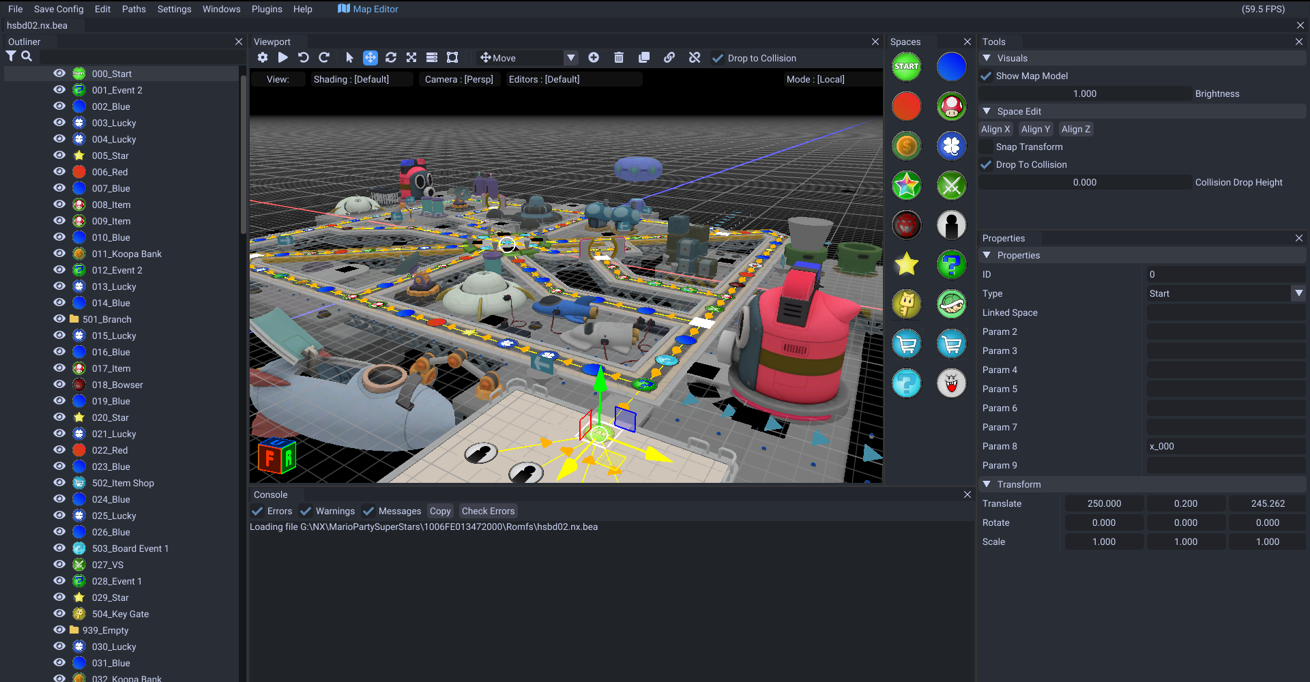Open the Windows menu
Image resolution: width=1310 pixels, height=682 pixels.
click(221, 9)
